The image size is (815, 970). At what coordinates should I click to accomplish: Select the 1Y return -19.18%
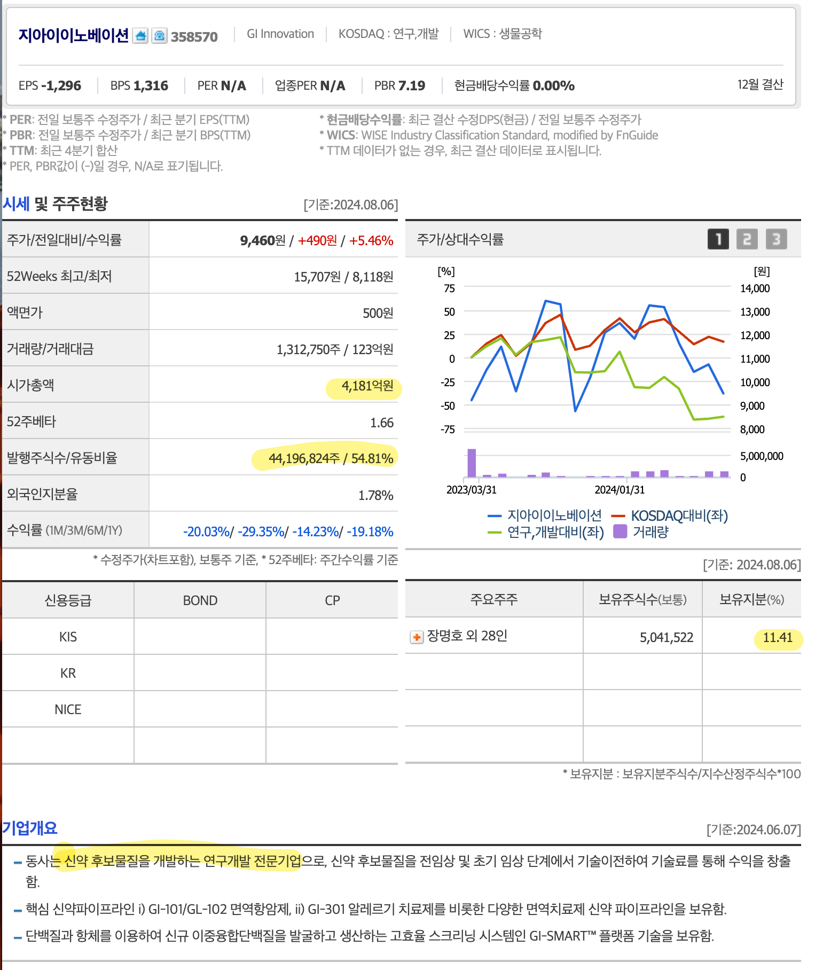click(x=370, y=531)
